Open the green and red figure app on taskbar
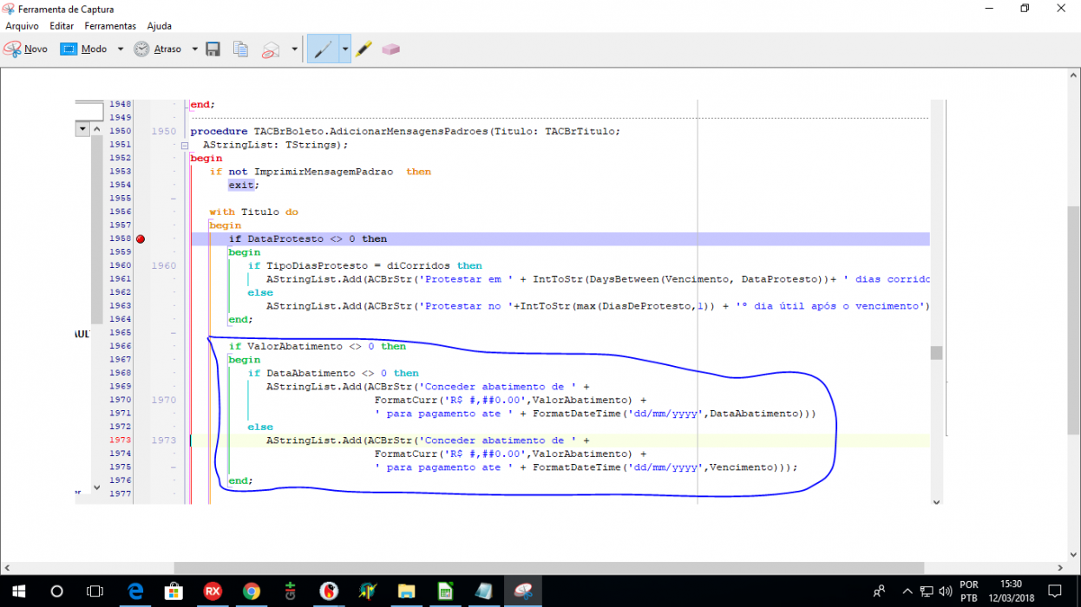The image size is (1081, 607). (x=290, y=591)
